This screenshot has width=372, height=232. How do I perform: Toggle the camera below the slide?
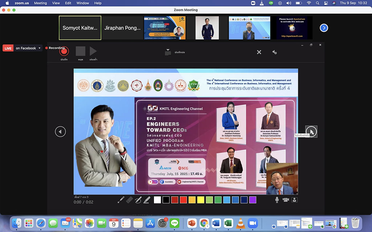(x=286, y=200)
